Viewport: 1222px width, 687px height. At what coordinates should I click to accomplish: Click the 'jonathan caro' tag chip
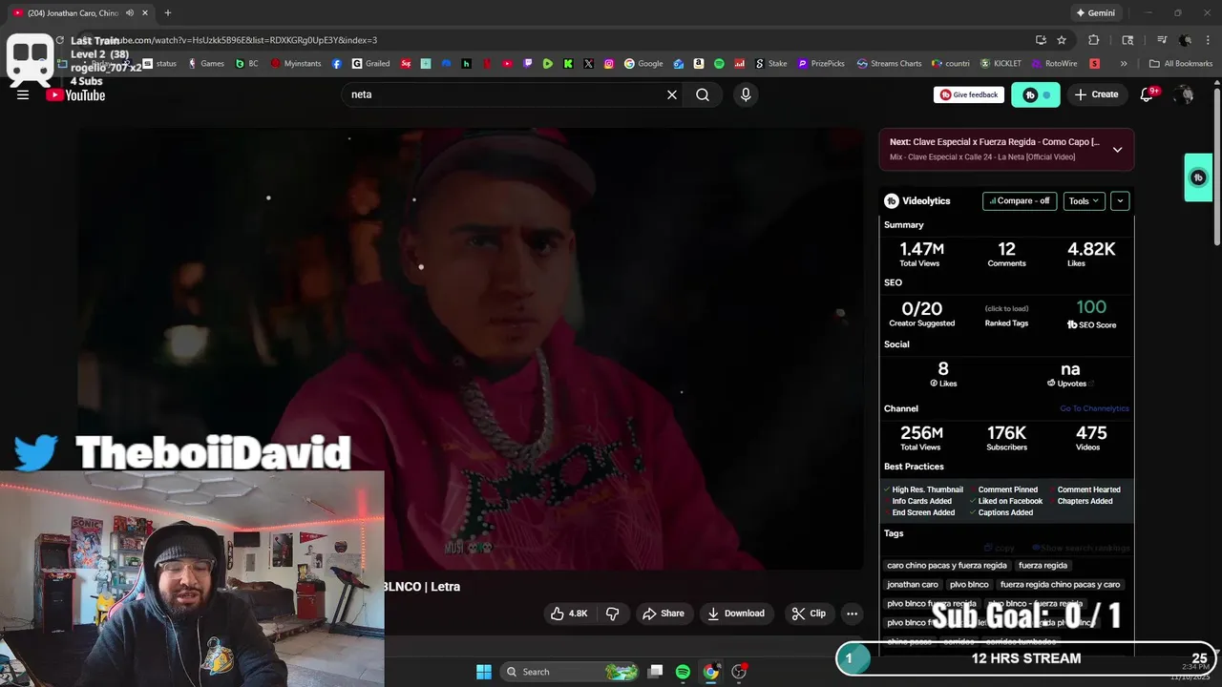pyautogui.click(x=913, y=584)
